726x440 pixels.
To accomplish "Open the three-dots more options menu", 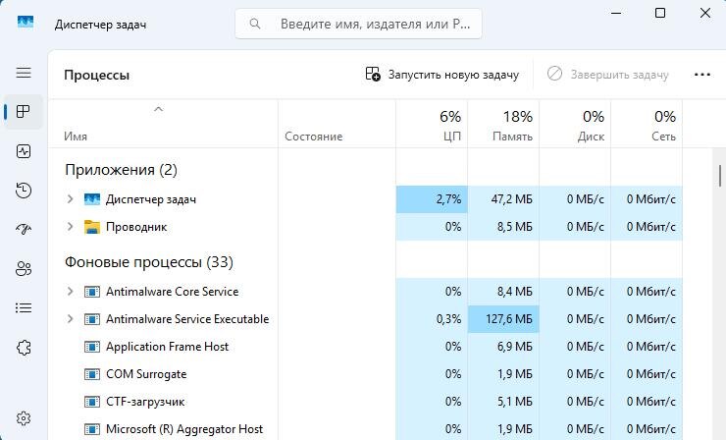I will [701, 75].
